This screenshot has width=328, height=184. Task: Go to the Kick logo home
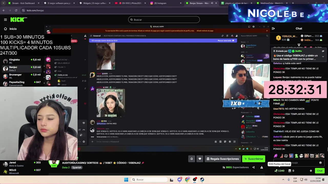click(x=18, y=19)
